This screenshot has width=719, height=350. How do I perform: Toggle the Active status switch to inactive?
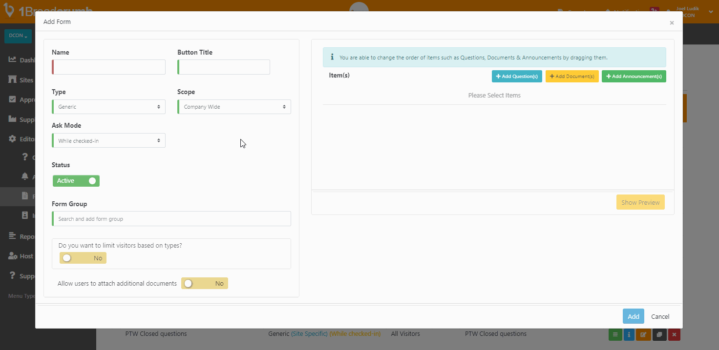point(76,180)
